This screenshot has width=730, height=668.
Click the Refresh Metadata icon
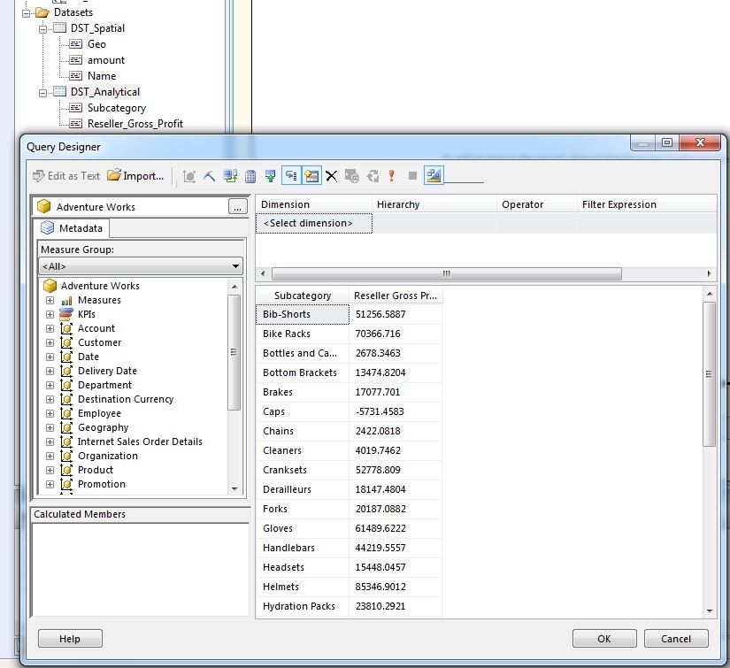click(x=230, y=176)
